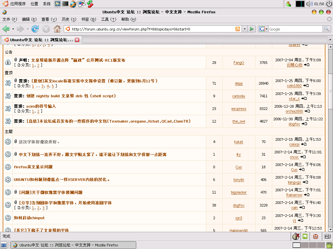Click the green chat icon in status bar

305,236
